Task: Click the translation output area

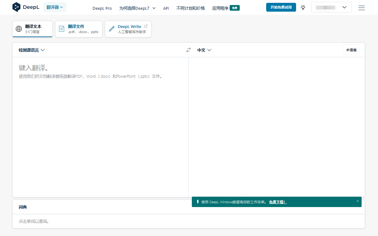Action: tap(277, 127)
